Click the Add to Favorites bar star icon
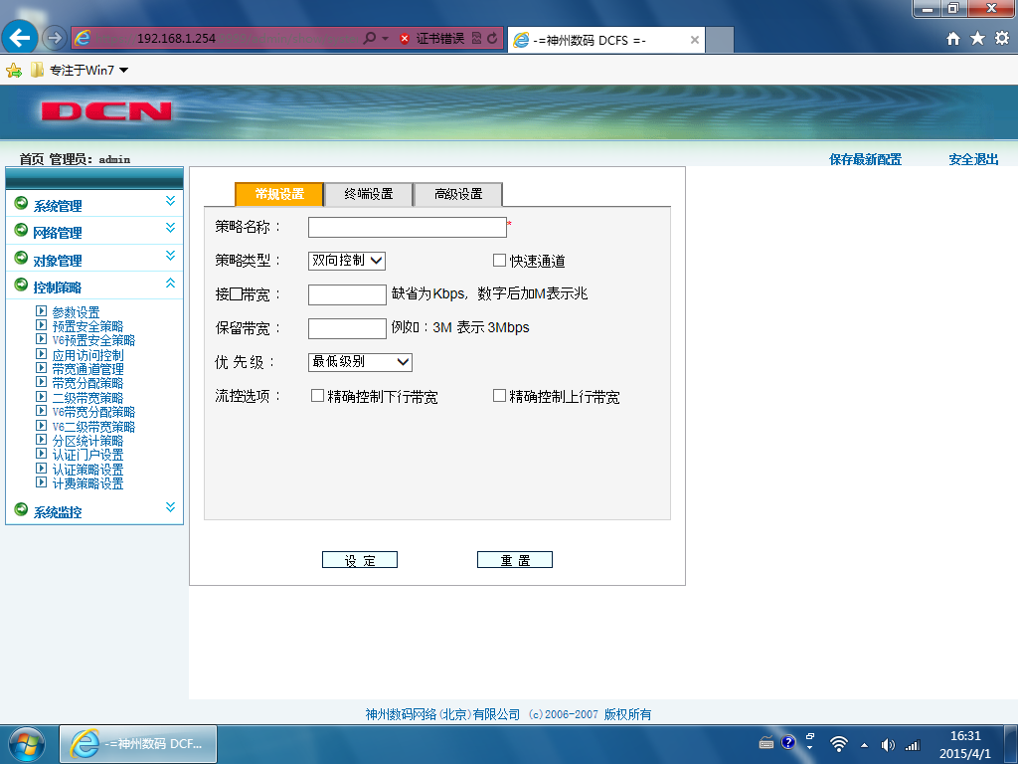 tap(14, 71)
